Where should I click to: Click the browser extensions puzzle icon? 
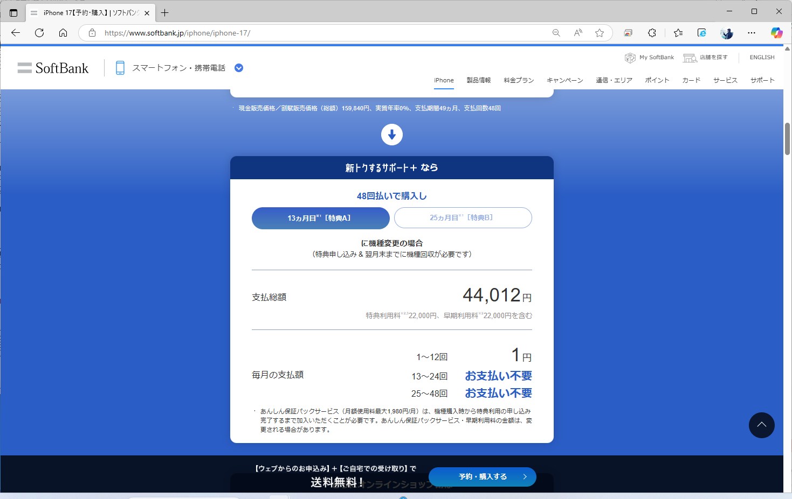(652, 33)
